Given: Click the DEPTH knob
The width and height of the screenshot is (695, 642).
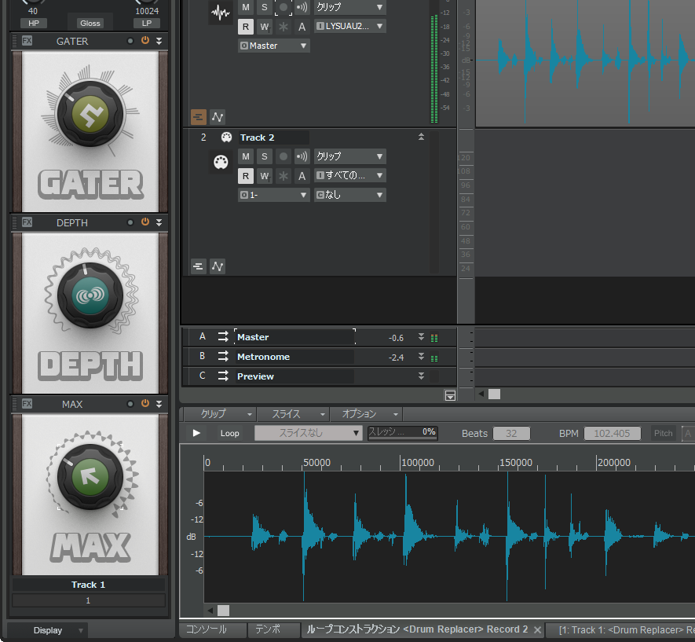Looking at the screenshot, I should click(90, 295).
